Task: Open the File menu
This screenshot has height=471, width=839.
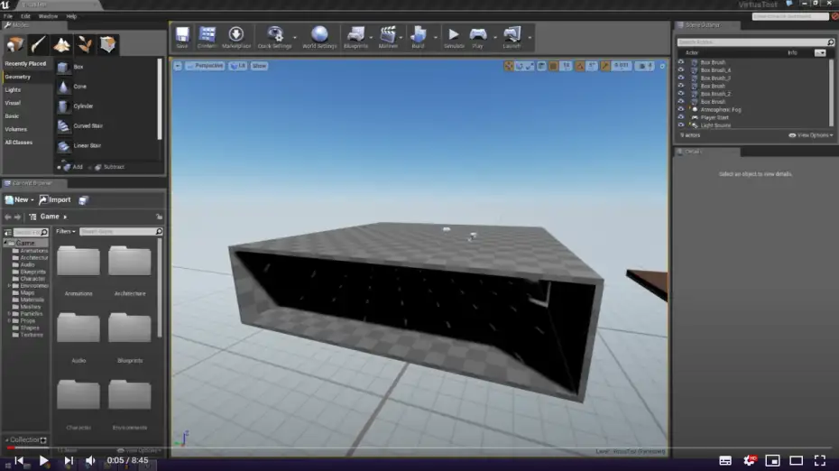Action: click(8, 16)
